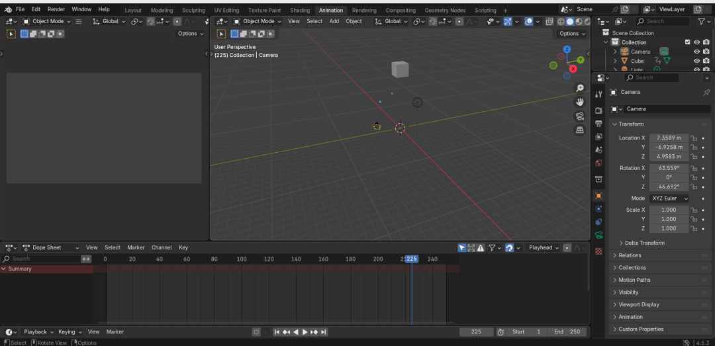715x346 pixels.
Task: Jump to the end frame button
Action: [x=324, y=332]
